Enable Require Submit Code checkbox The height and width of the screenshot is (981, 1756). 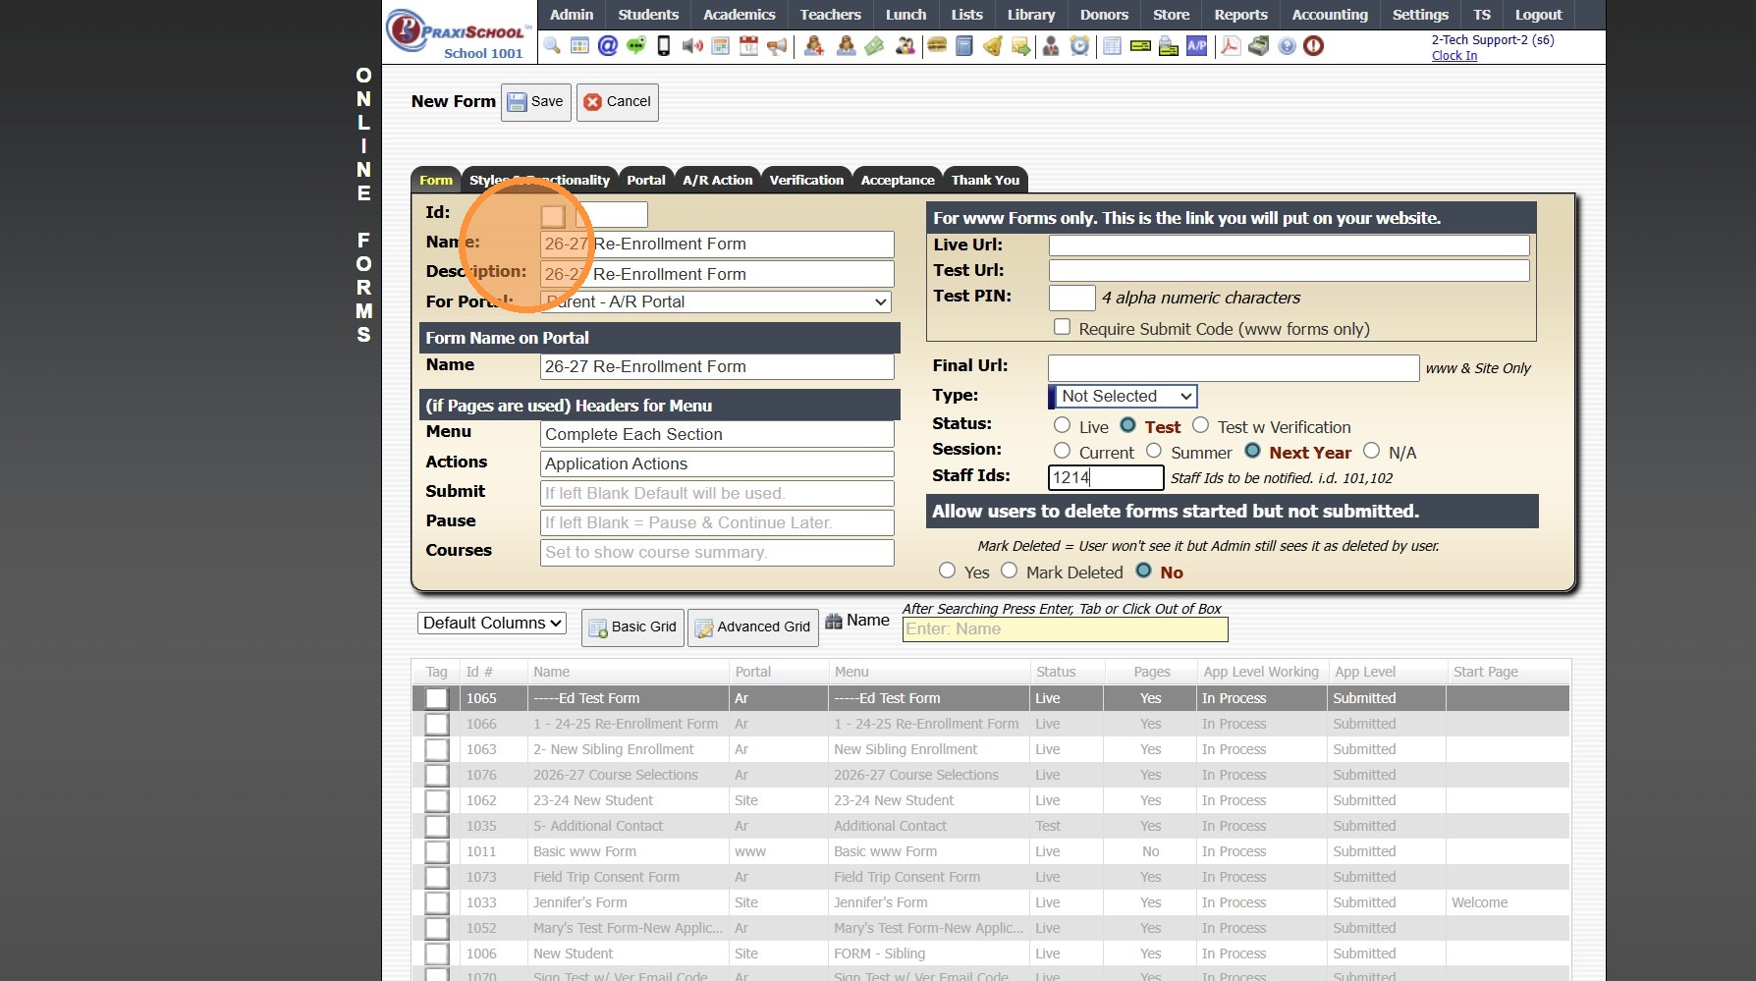[x=1062, y=327]
